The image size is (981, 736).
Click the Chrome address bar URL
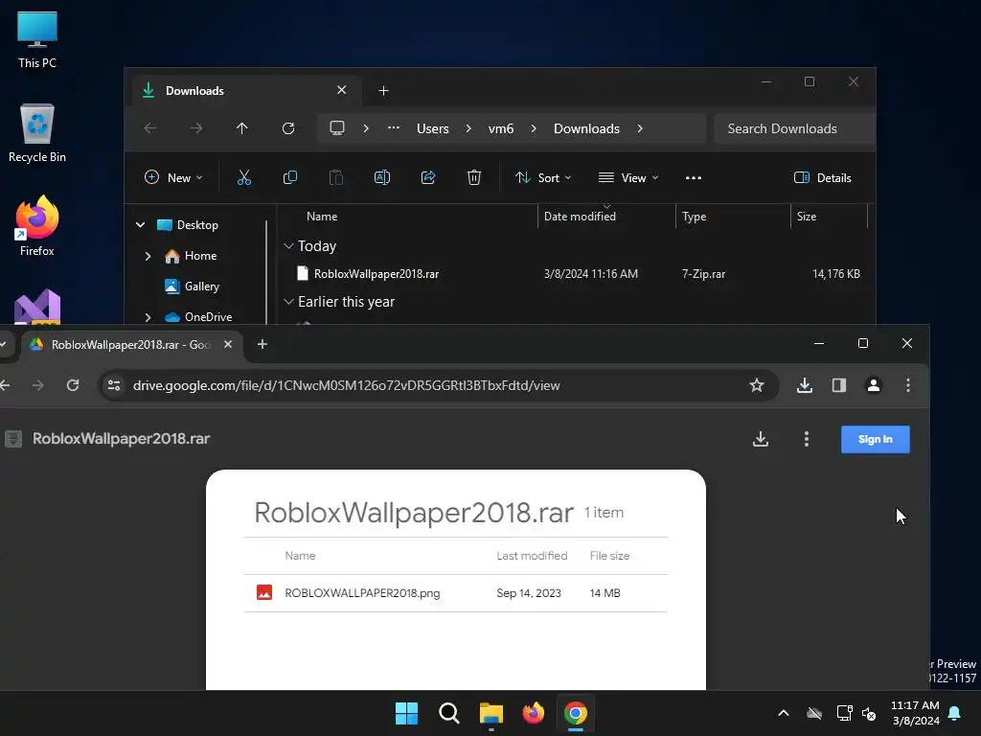click(346, 385)
